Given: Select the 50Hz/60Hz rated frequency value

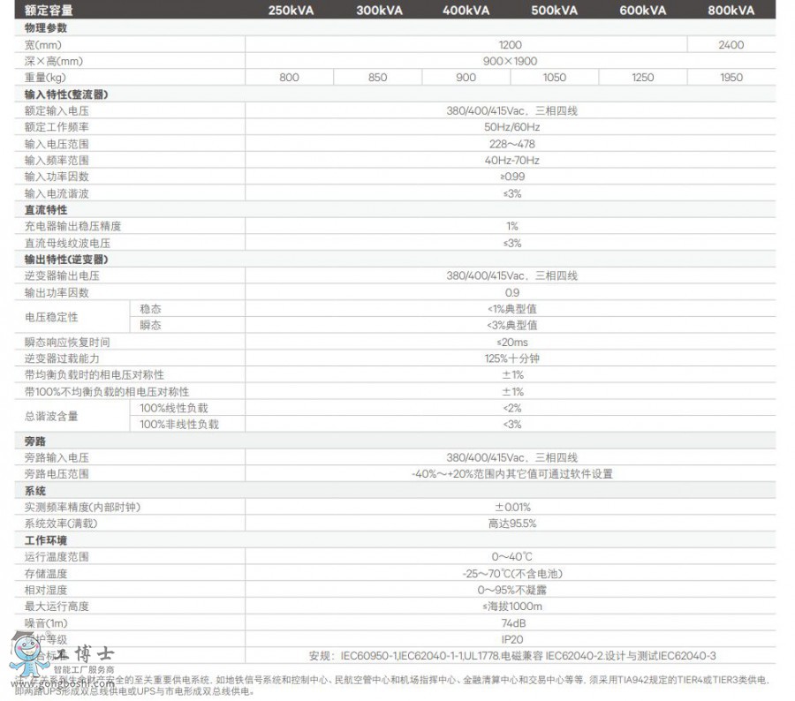Looking at the screenshot, I should pyautogui.click(x=511, y=127).
